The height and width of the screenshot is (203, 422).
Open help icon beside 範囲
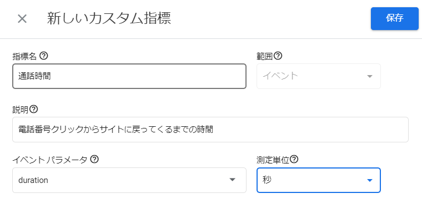pos(278,56)
